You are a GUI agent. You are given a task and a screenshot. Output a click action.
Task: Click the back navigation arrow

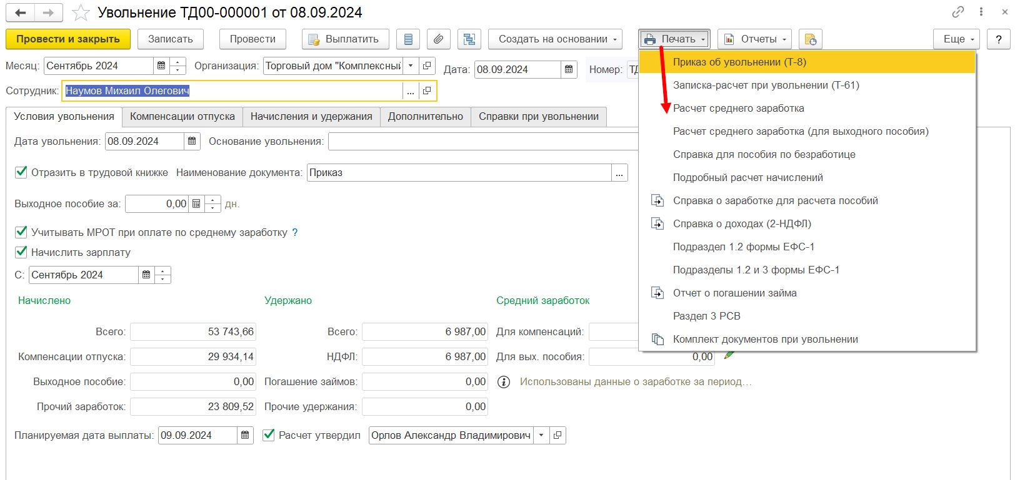[x=20, y=12]
